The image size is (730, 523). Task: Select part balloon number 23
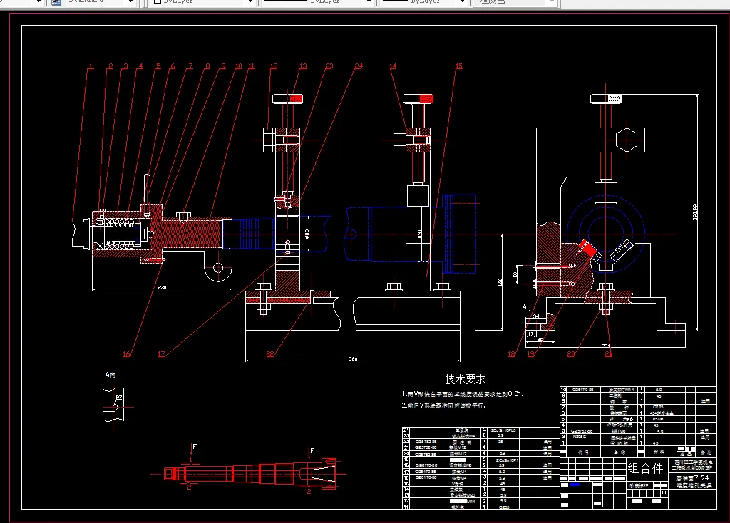(329, 66)
